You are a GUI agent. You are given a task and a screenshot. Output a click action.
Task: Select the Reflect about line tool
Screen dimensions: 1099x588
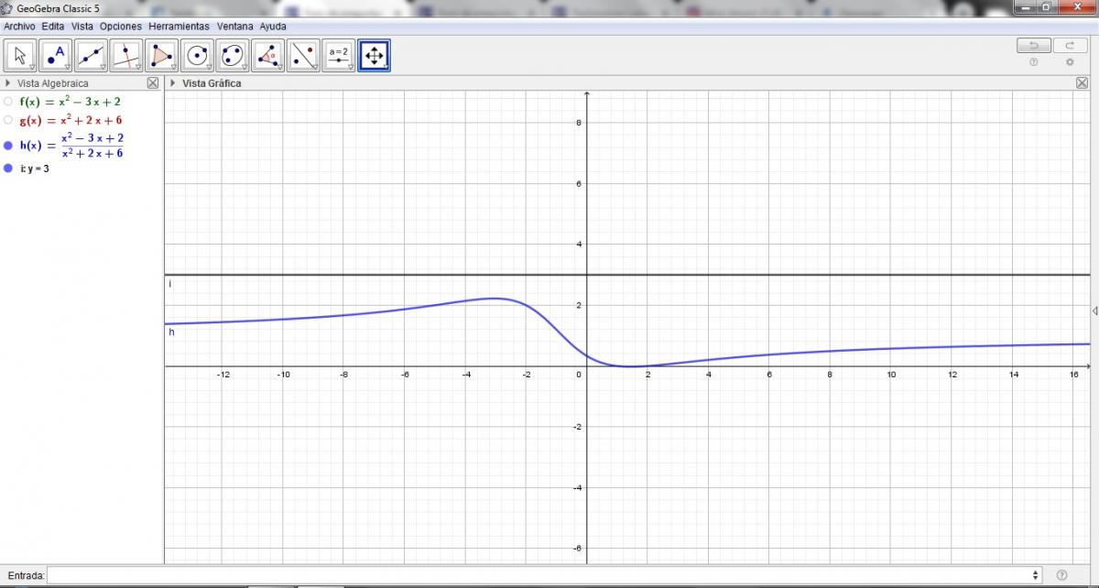coord(303,56)
